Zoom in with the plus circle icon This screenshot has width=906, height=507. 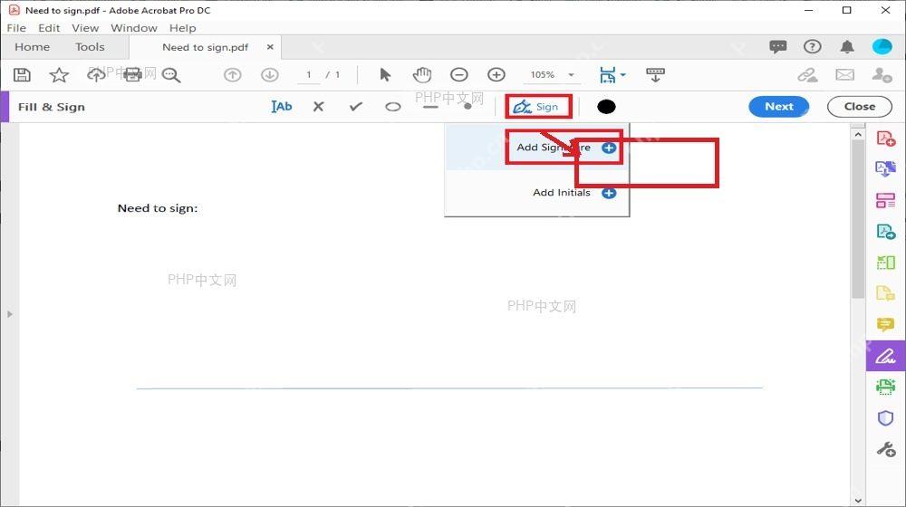[496, 74]
